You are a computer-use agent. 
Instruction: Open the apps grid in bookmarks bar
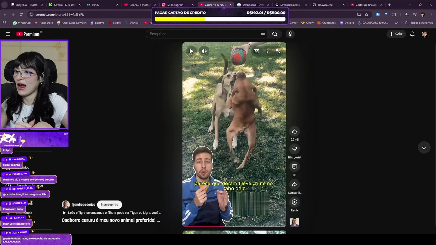[4, 23]
